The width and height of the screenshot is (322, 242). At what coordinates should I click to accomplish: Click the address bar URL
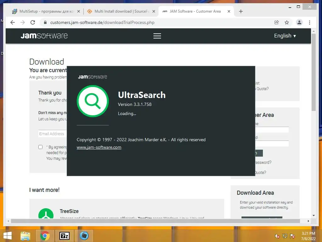point(102,22)
